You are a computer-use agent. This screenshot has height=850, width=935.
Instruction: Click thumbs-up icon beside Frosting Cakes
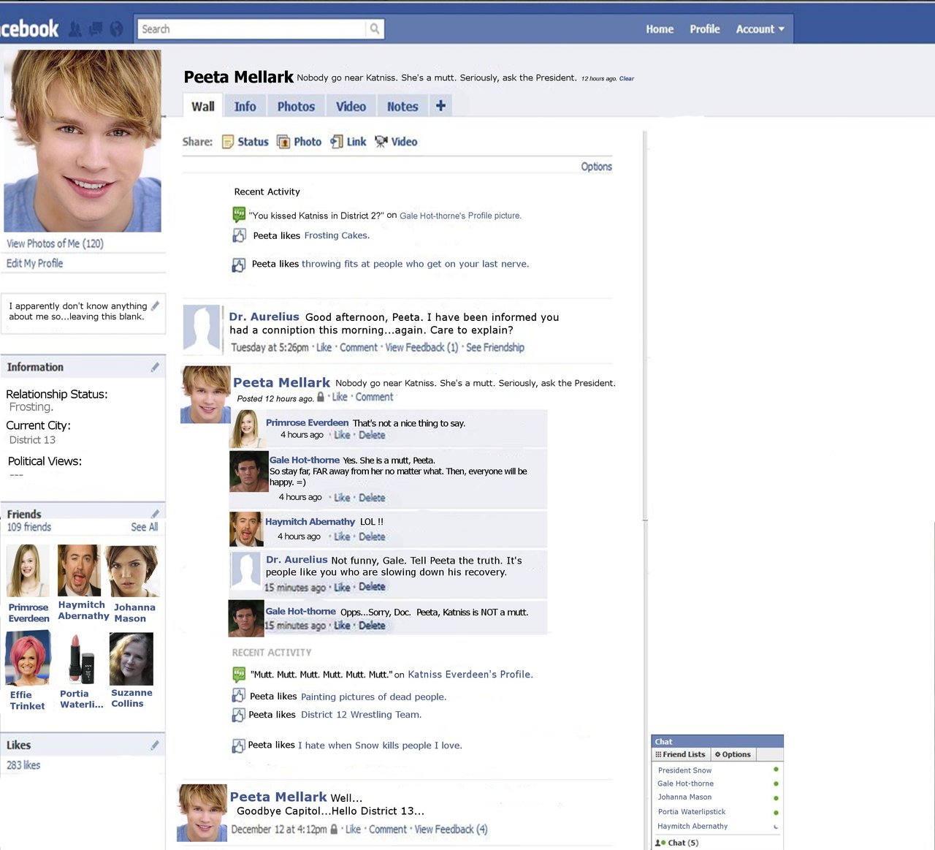(239, 235)
